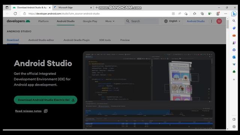The width and height of the screenshot is (240, 135).
Task: Open sidebar settings gear icon
Action: (234, 127)
